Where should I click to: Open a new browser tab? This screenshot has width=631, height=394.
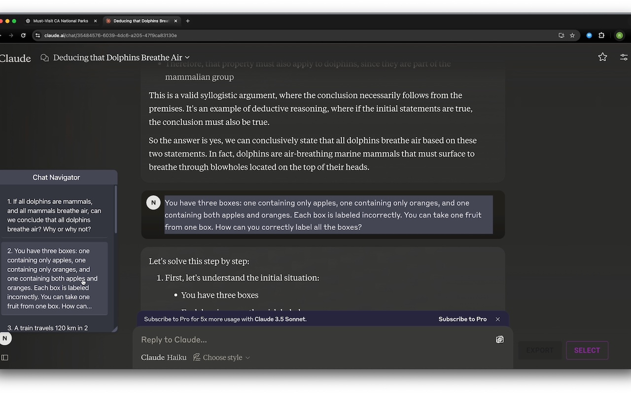pyautogui.click(x=187, y=21)
